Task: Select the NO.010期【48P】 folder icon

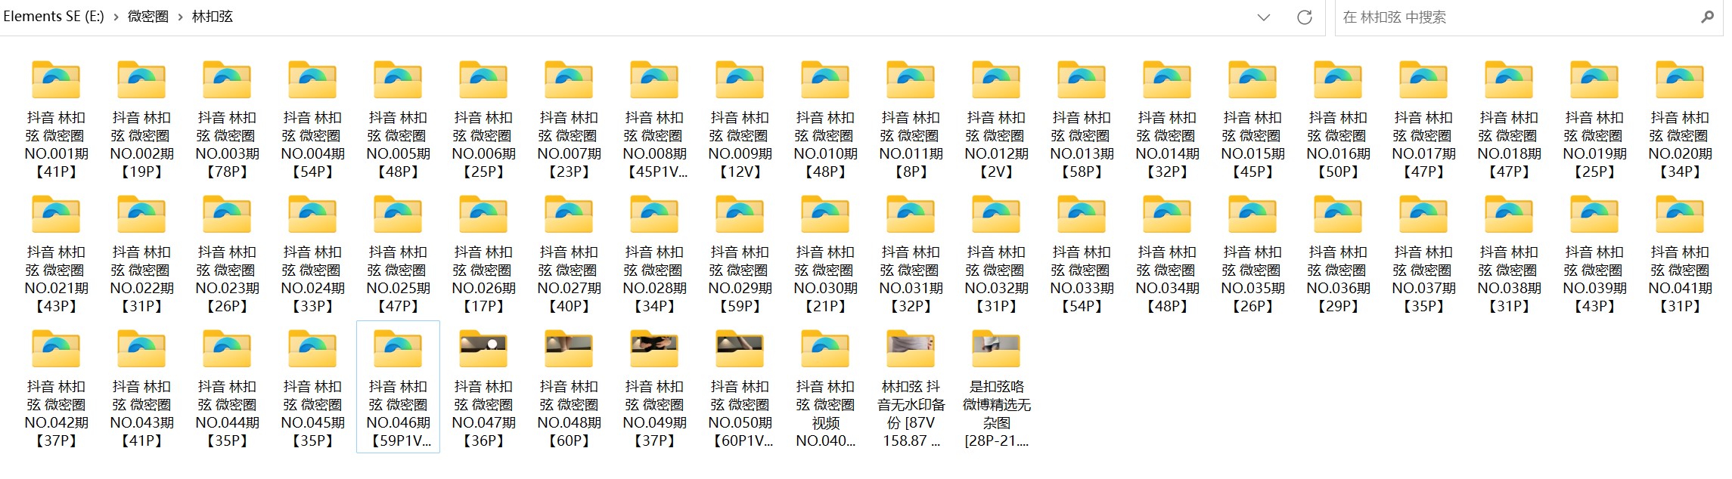Action: coord(826,80)
